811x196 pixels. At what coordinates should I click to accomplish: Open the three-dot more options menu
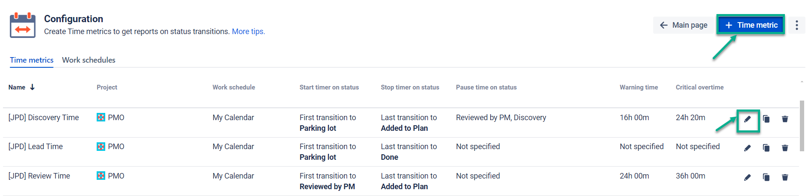pos(796,25)
